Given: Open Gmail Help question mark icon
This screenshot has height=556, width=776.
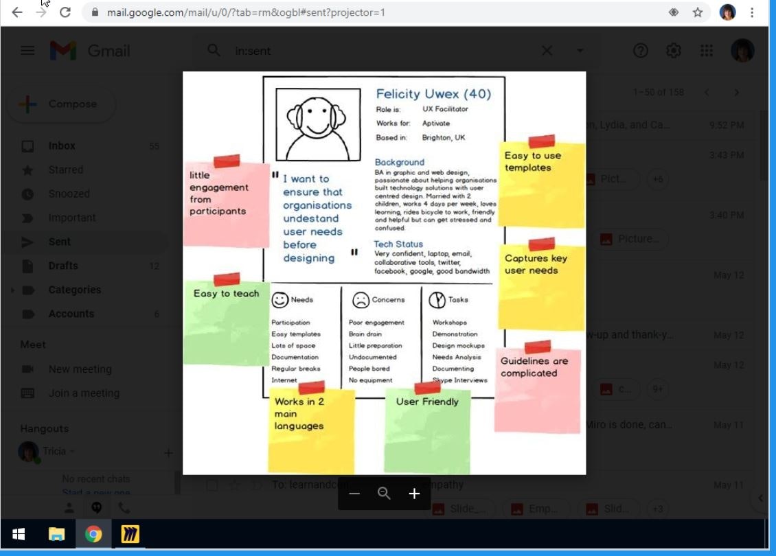Looking at the screenshot, I should point(641,51).
